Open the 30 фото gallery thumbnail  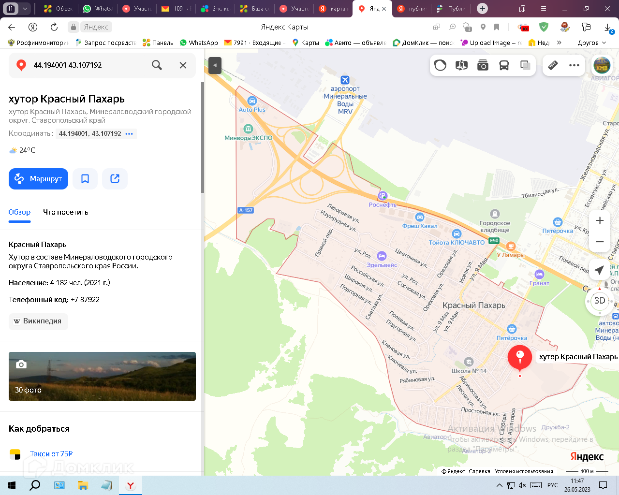(x=102, y=376)
